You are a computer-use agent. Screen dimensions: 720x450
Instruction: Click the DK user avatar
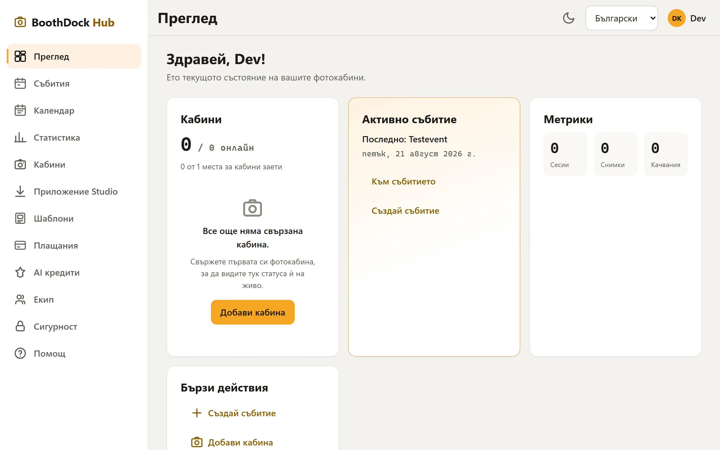[x=676, y=18]
